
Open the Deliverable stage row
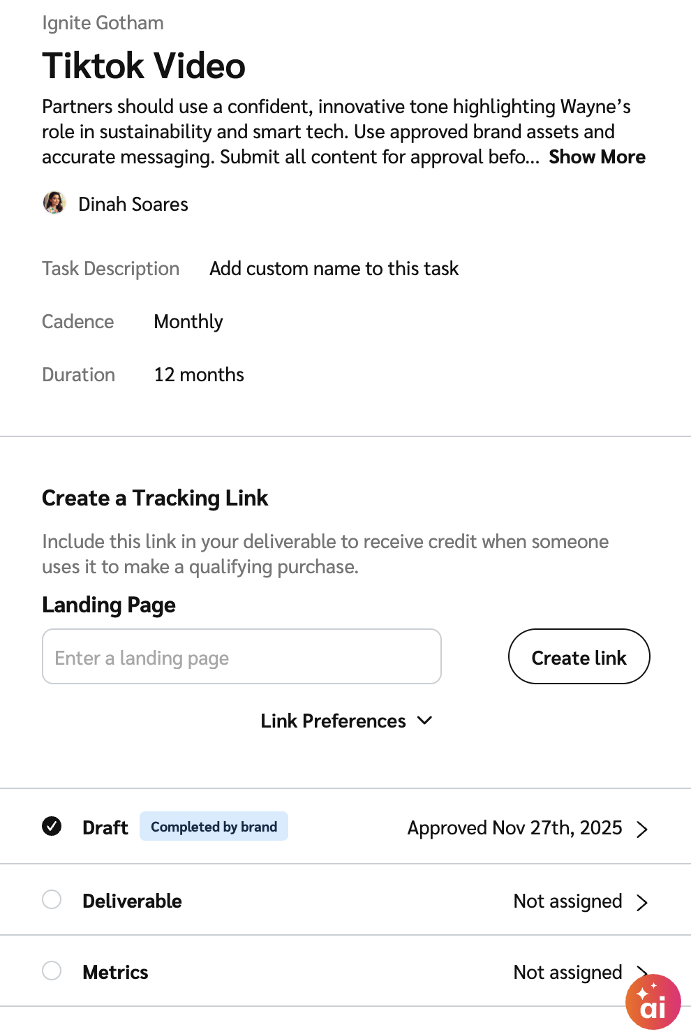point(132,901)
